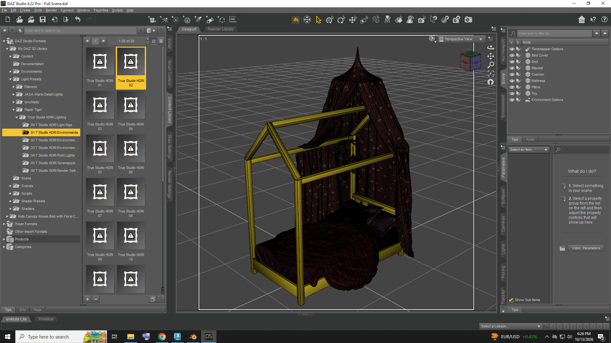Click the Open File folder icon
Viewport: 611px width, 343px height.
[19, 20]
